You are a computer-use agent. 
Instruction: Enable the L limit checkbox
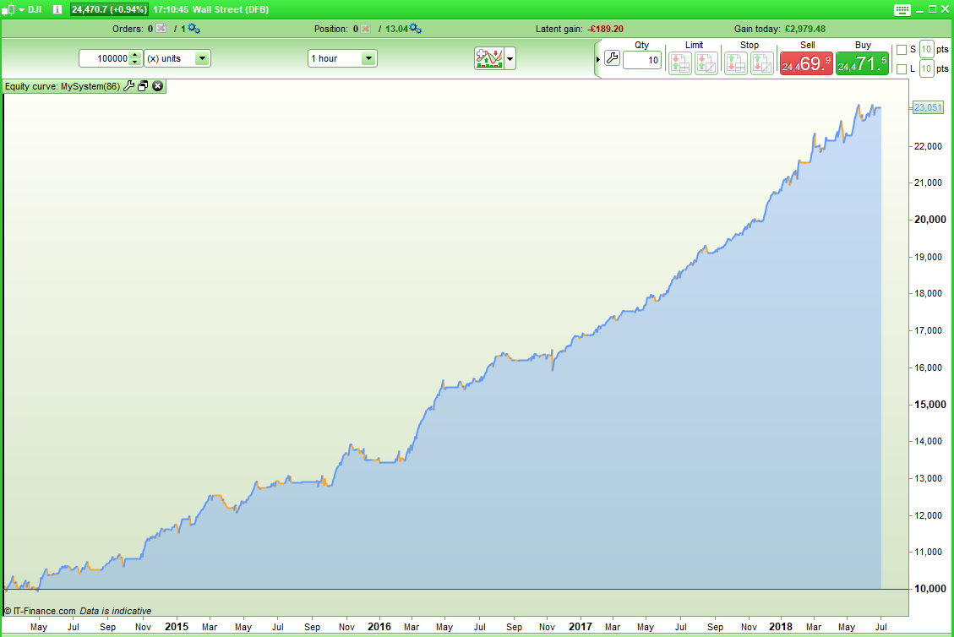pyautogui.click(x=902, y=68)
